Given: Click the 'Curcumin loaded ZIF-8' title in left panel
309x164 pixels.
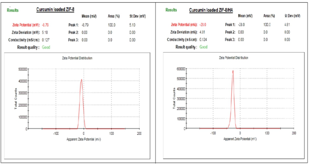Looking at the screenshot, I should [x=55, y=9].
